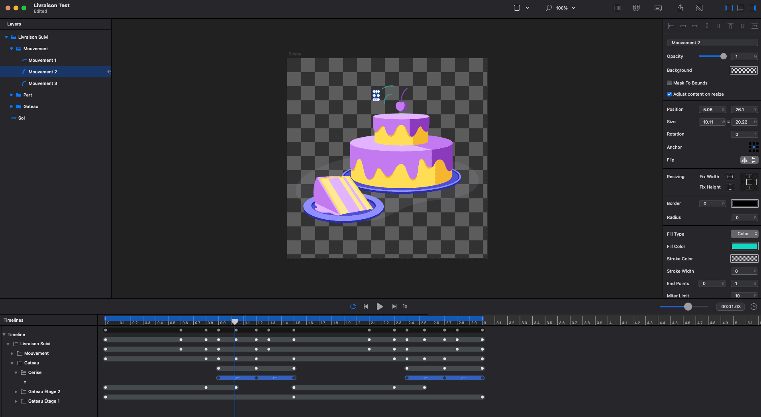
Task: Toggle the Fix Height constraint
Action: [x=730, y=187]
